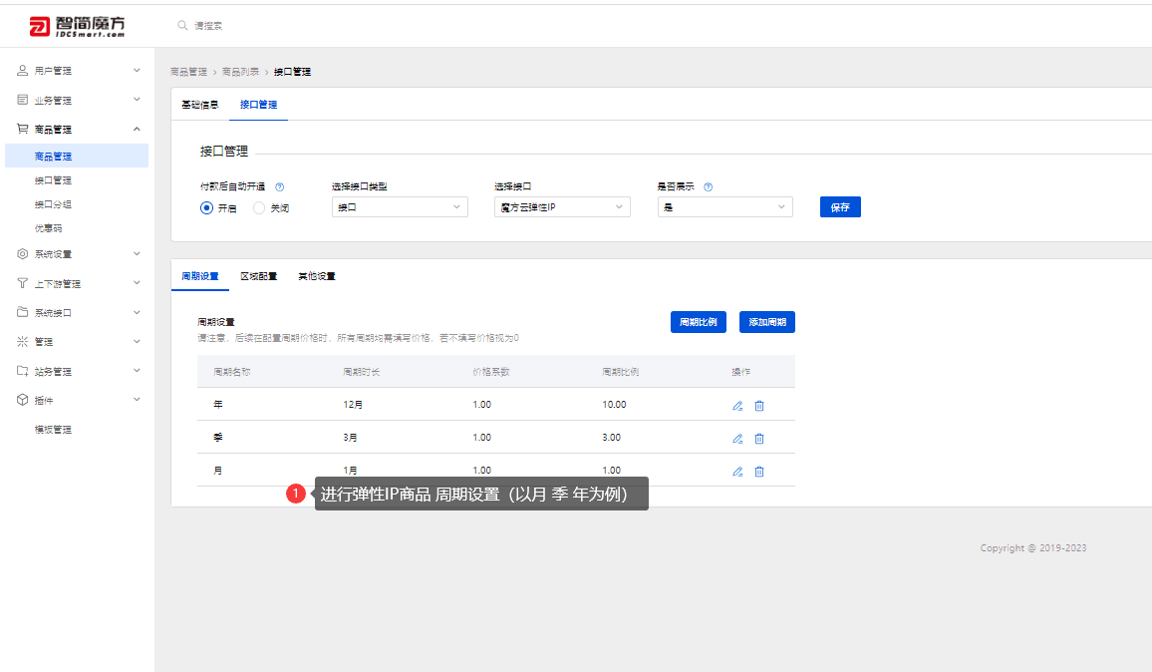Click help icon beside 付款后自动开通

[279, 186]
